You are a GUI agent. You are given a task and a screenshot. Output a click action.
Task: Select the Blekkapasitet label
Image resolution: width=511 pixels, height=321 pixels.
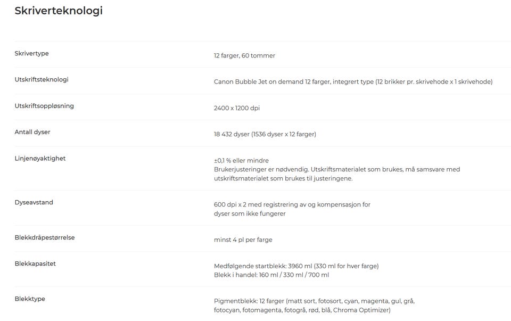pyautogui.click(x=35, y=264)
